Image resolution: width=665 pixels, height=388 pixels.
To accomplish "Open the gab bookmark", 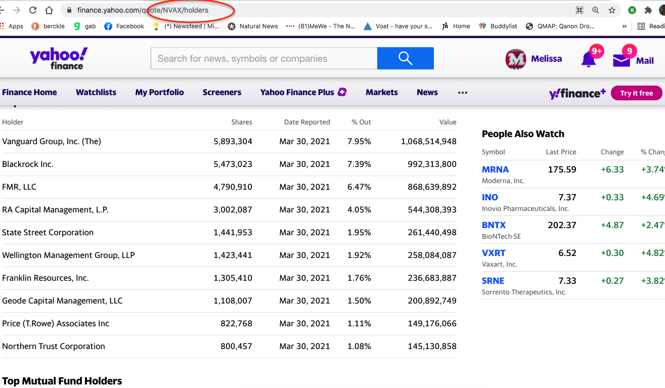I will (84, 26).
